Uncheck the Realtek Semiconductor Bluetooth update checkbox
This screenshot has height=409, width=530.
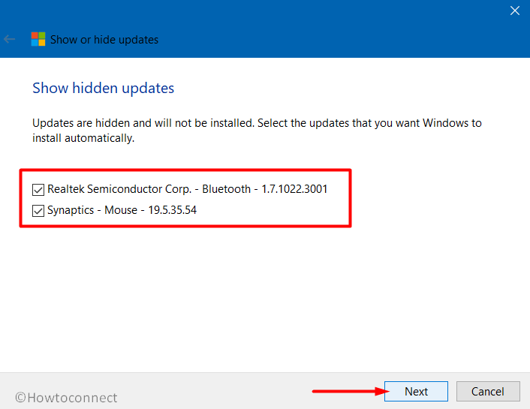click(38, 190)
